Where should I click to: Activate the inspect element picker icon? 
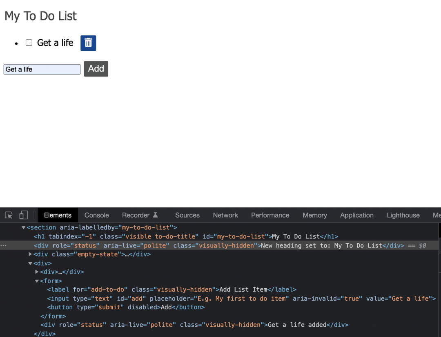tap(9, 215)
